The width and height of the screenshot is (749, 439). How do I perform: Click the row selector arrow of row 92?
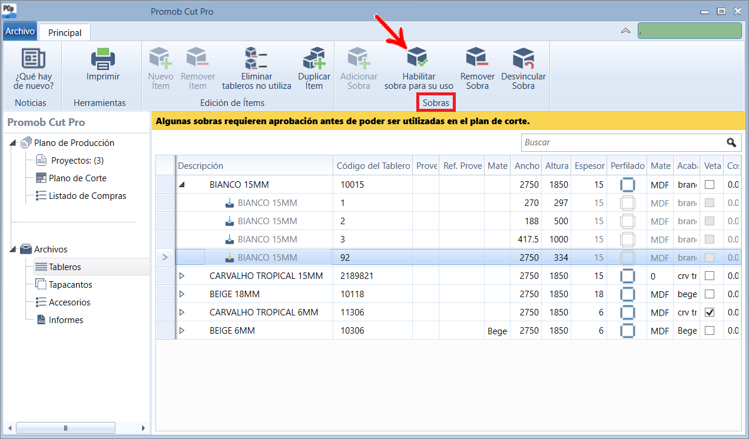(x=165, y=257)
